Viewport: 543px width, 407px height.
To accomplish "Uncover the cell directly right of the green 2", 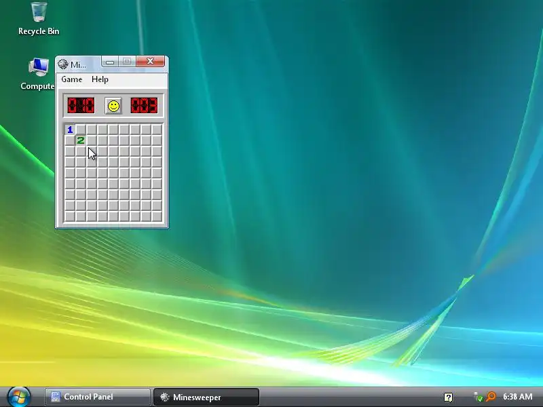I will tap(92, 140).
